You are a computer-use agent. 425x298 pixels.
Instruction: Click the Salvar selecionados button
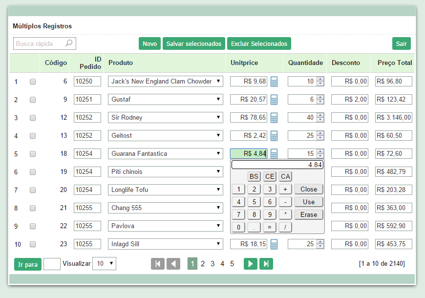pos(194,43)
